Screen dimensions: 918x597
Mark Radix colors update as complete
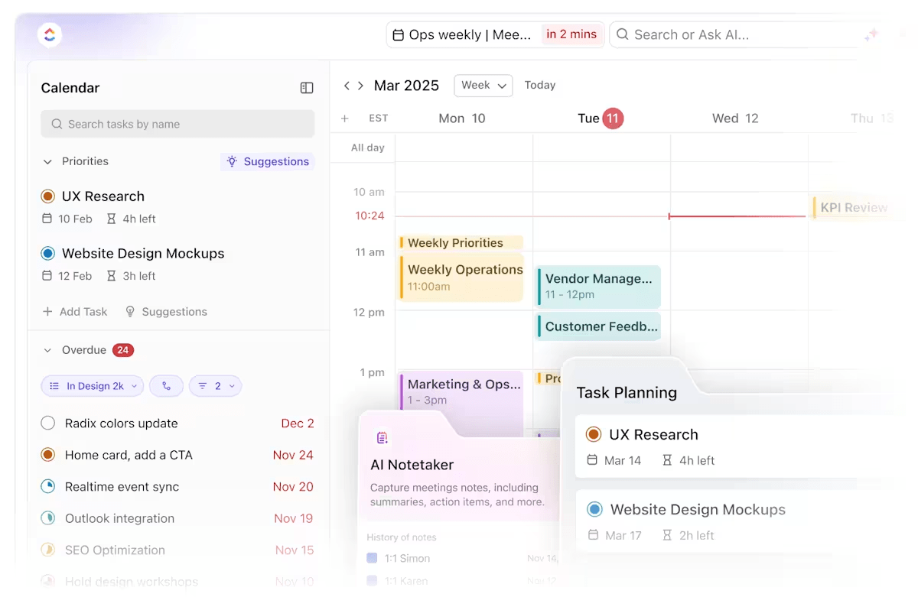coord(47,423)
